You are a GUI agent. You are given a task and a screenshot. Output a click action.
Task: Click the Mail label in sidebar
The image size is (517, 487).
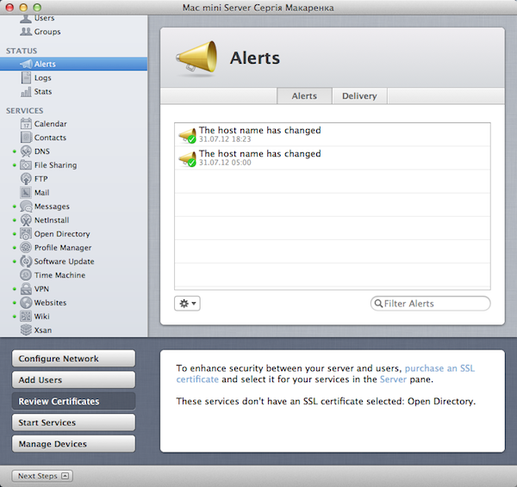42,193
